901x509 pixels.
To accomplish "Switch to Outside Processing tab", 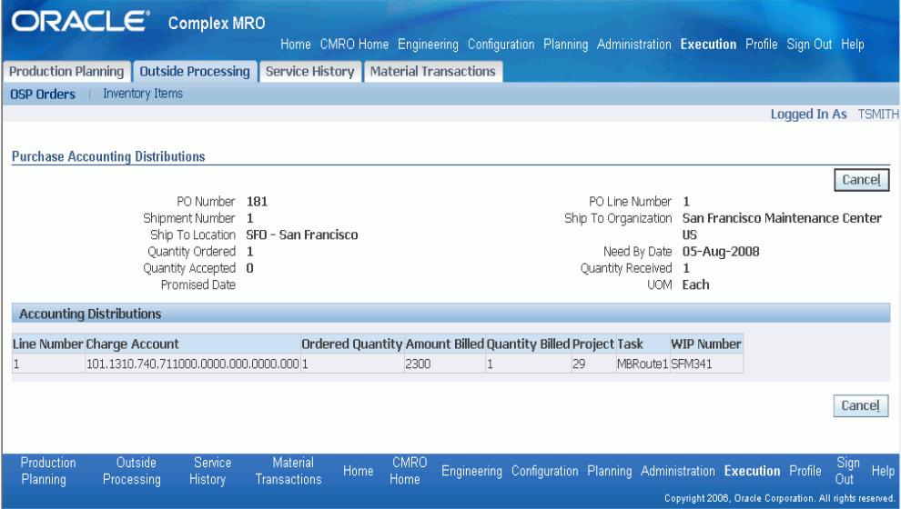I will pos(195,72).
